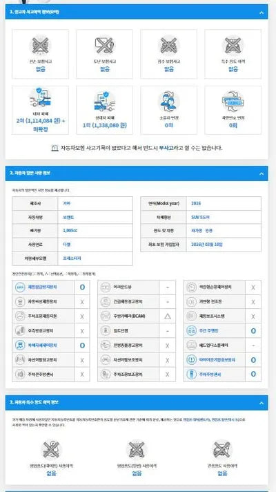Click the head-up display feature icon
This screenshot has height=492, width=276.
pyautogui.click(x=191, y=345)
